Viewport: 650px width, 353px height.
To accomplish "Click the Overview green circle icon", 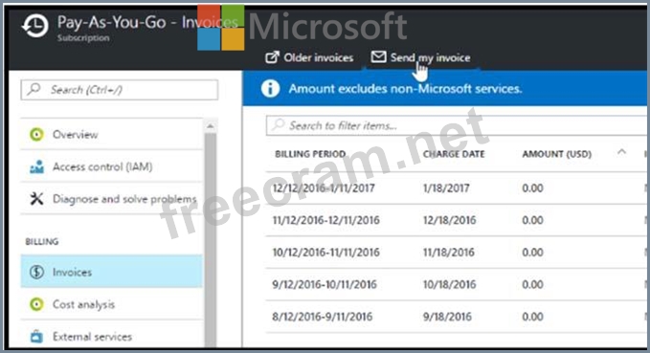I will (x=36, y=134).
